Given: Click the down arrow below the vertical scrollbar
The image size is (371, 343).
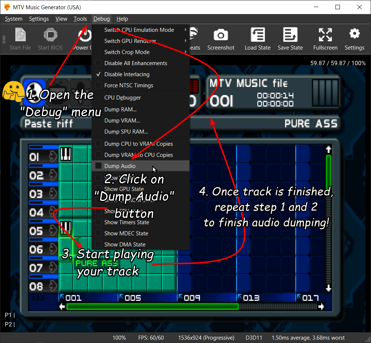Looking at the screenshot, I should tap(328, 288).
